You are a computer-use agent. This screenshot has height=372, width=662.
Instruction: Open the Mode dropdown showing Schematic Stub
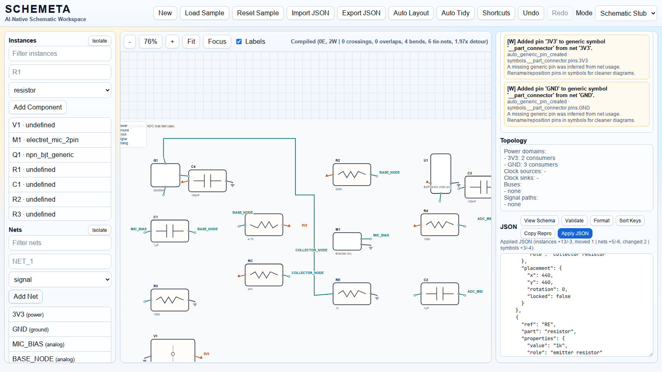click(626, 13)
